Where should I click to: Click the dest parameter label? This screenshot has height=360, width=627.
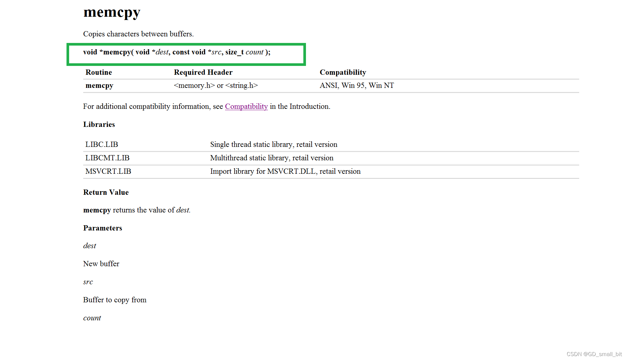pyautogui.click(x=89, y=246)
